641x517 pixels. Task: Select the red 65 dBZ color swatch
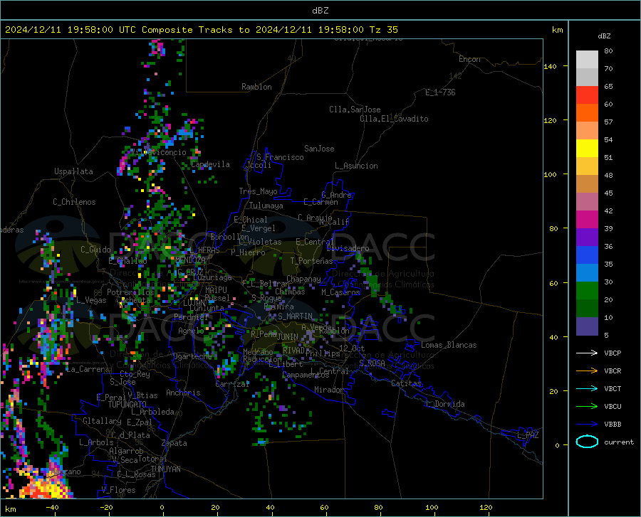pos(587,95)
